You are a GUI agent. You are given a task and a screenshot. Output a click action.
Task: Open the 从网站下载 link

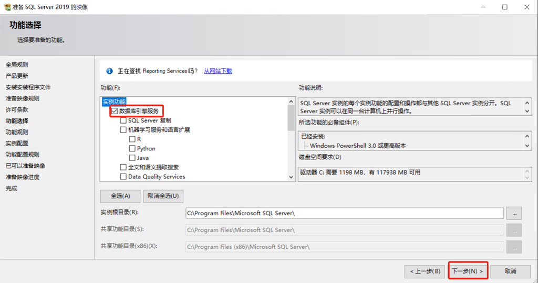[x=218, y=70]
